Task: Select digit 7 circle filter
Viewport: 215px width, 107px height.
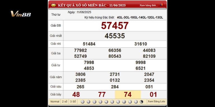Action: (124, 102)
